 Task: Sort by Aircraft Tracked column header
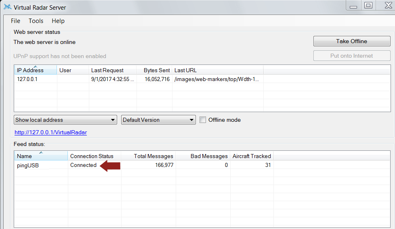(252, 156)
